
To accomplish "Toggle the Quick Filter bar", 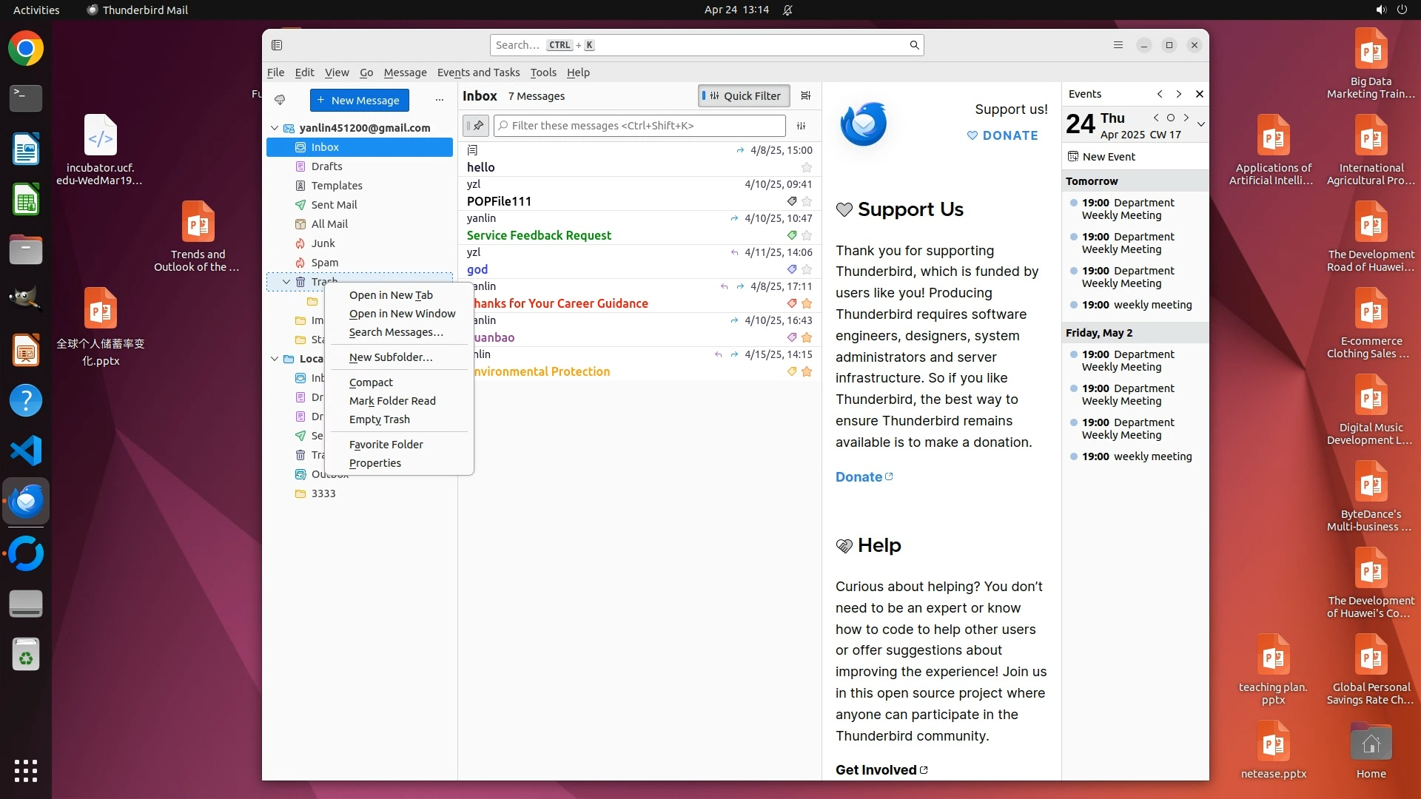I will point(744,95).
